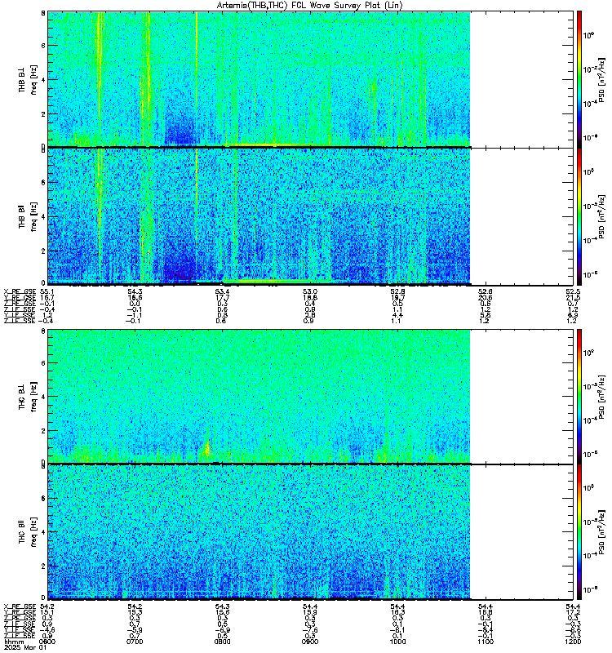Screen dimensions: 612x653
Task: Click inside the THB B⊥ spectrogram panel
Action: 310,79
